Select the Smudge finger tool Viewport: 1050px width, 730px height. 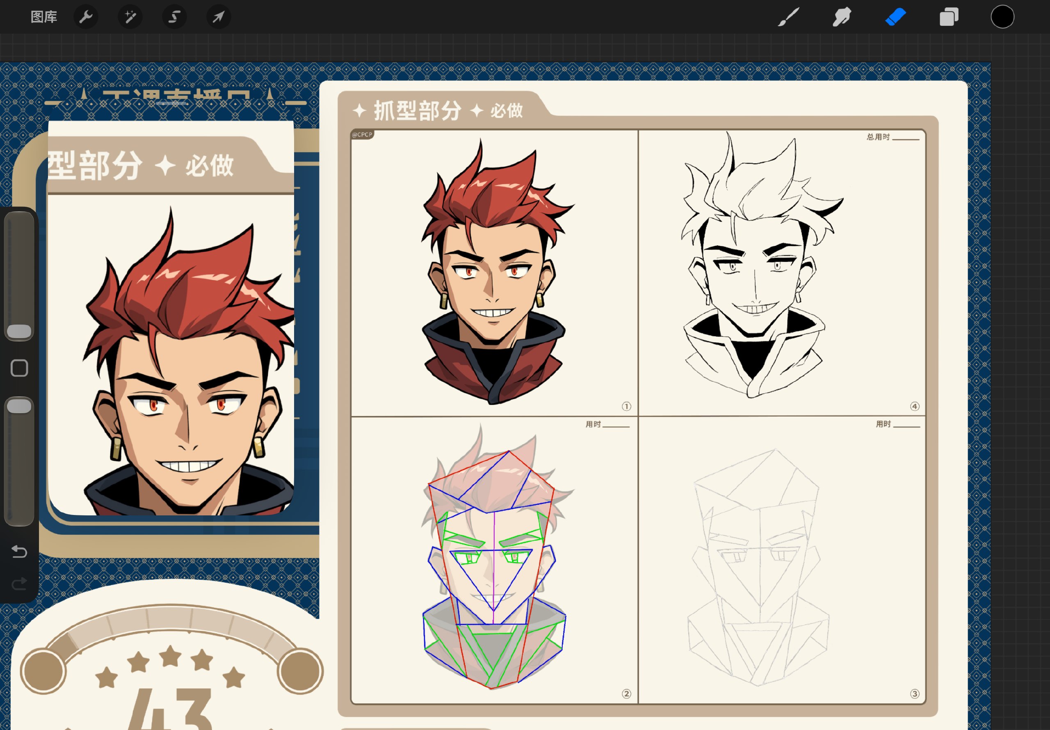coord(842,17)
